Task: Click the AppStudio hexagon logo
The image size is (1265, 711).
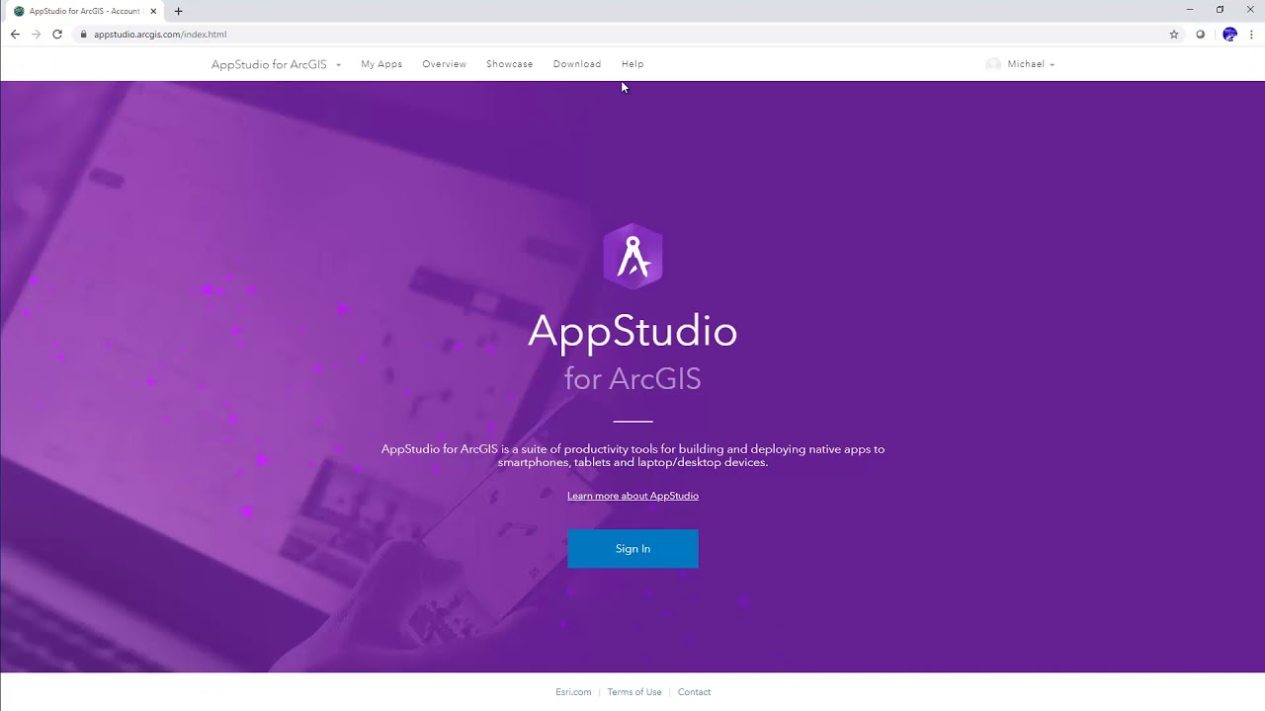Action: (632, 256)
